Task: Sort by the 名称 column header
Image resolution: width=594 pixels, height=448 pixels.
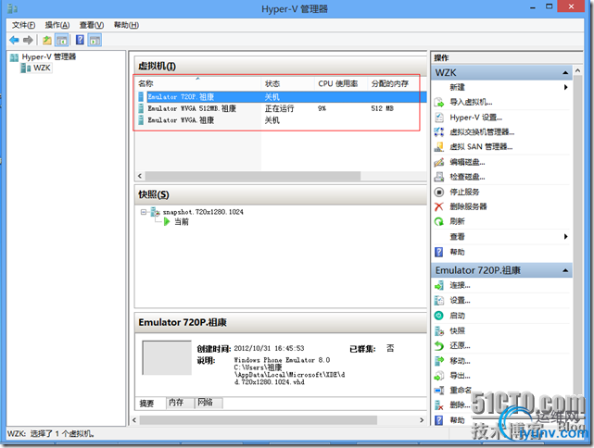Action: click(x=198, y=83)
